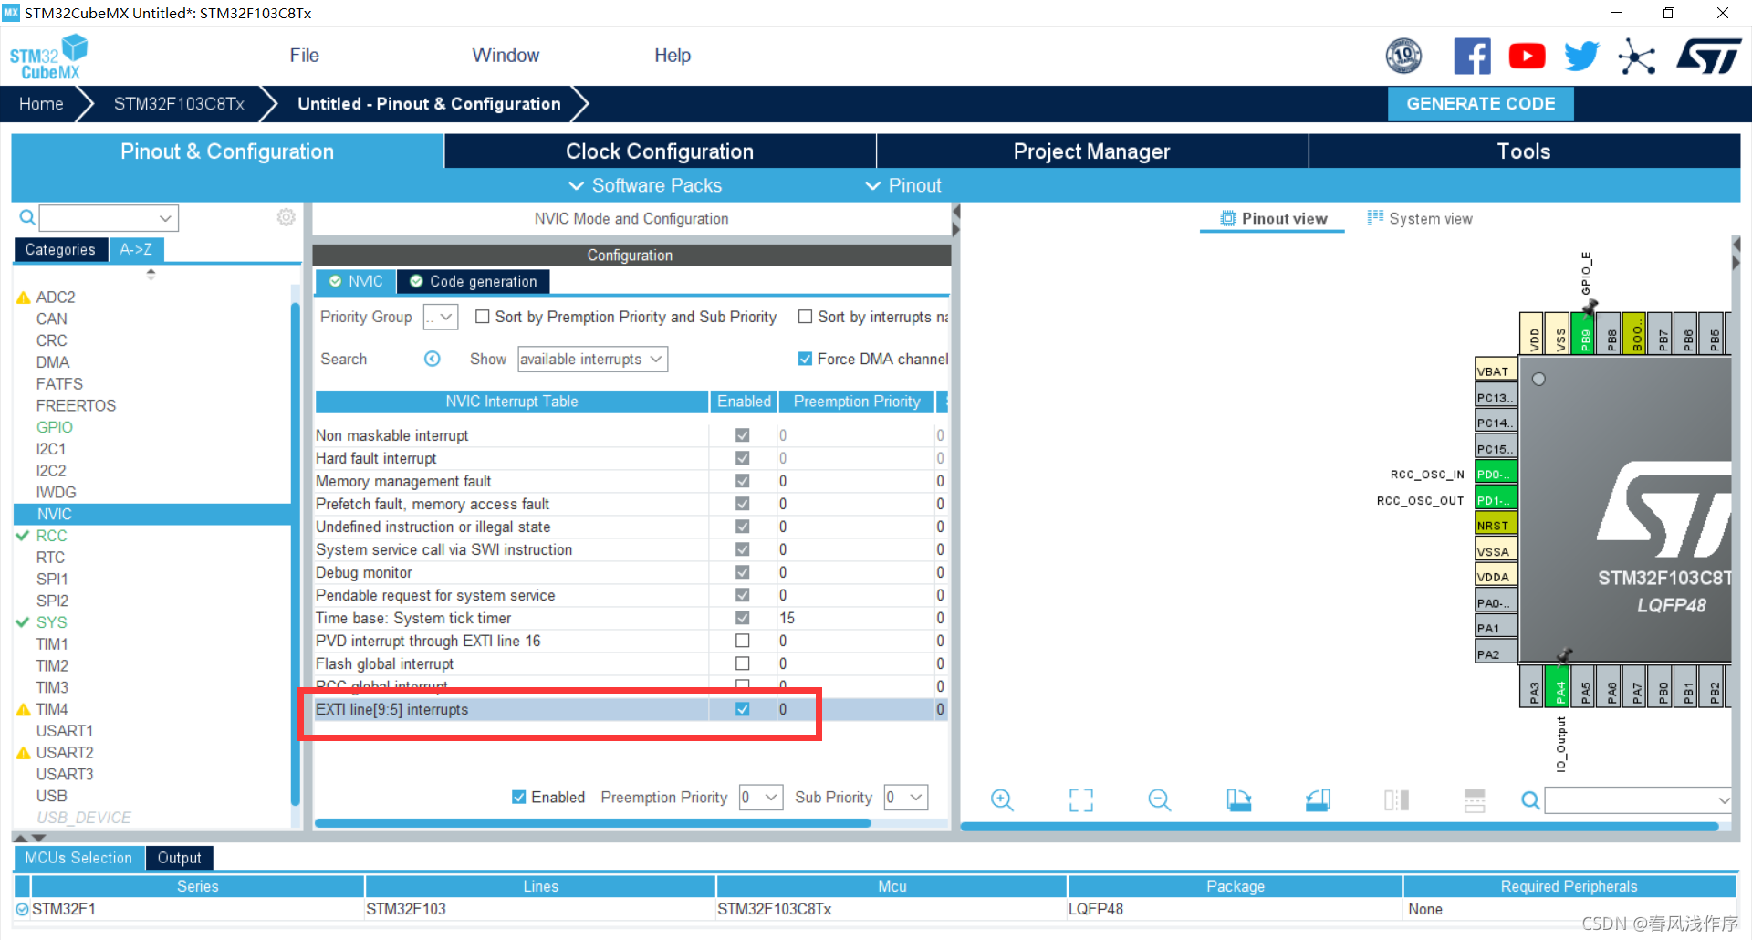Select RCC in the categories list
Viewport: 1752px width, 940px height.
[x=52, y=536]
